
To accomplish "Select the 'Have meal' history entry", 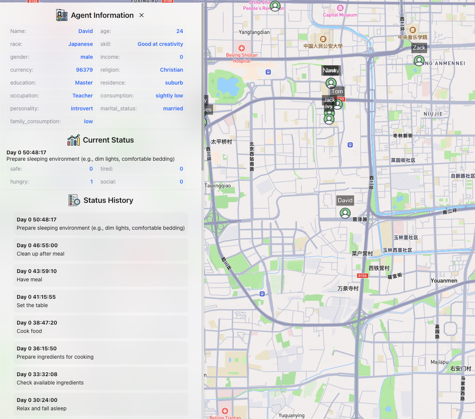I will tap(101, 275).
